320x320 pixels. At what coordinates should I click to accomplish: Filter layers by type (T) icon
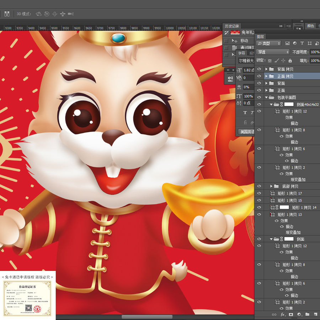coord(302,43)
